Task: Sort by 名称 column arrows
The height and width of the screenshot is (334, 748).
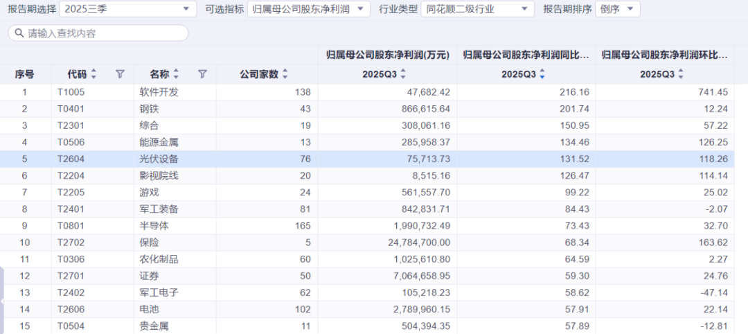Action: coord(176,74)
